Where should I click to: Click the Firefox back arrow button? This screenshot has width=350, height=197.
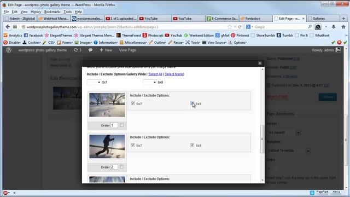tap(8, 27)
